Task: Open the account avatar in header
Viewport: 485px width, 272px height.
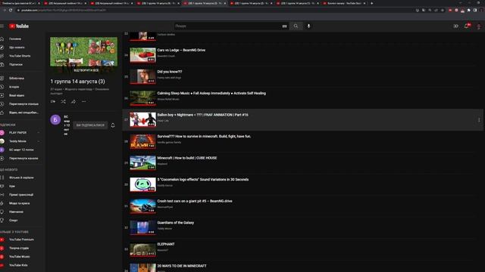Action: coord(479,26)
